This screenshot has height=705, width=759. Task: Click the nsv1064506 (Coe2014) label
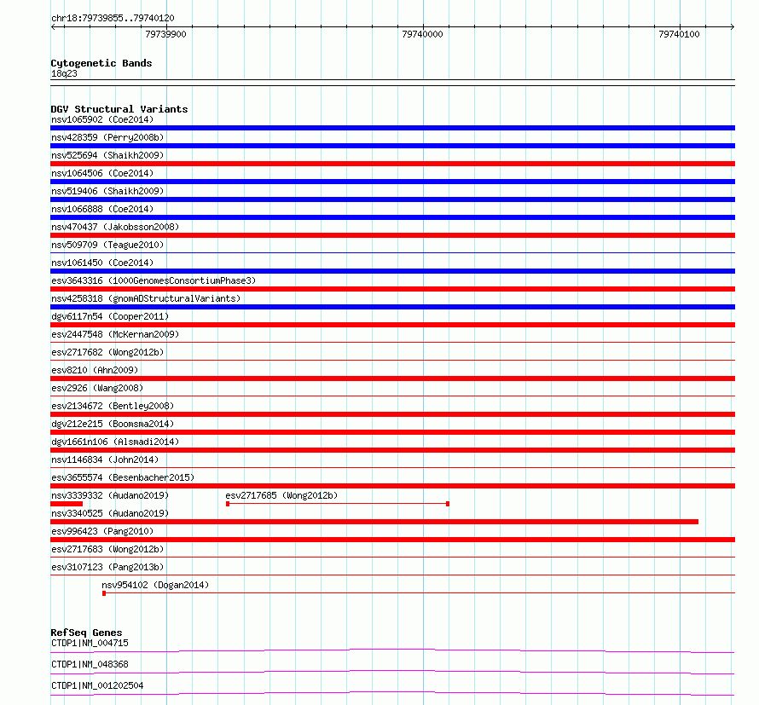click(x=102, y=173)
